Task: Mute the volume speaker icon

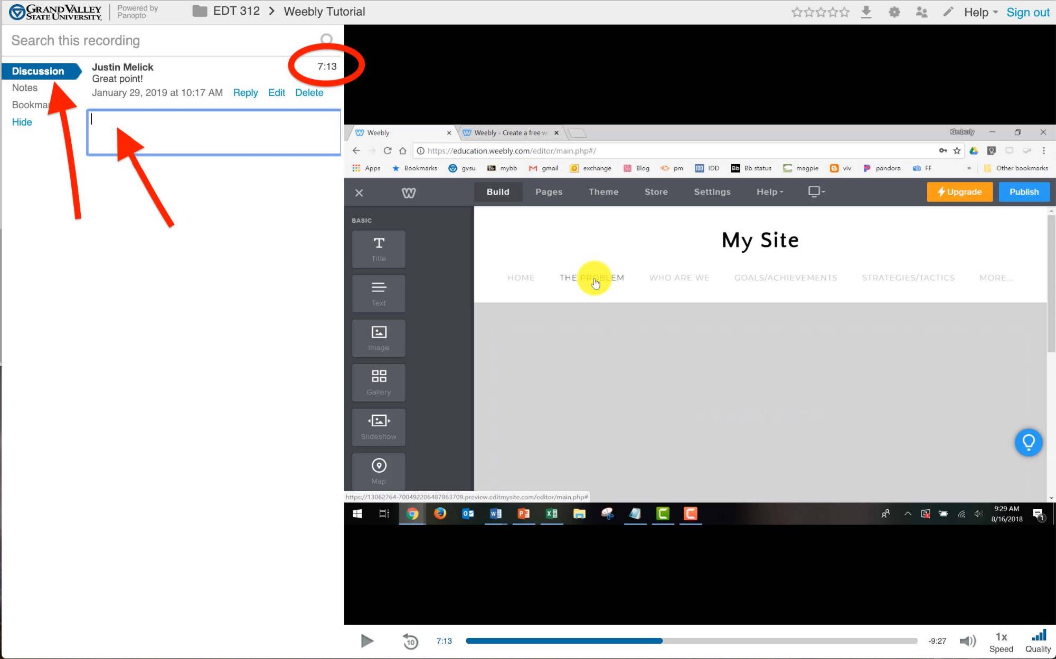Action: 967,641
